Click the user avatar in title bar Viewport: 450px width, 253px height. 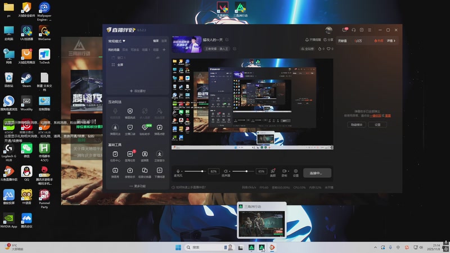[329, 30]
